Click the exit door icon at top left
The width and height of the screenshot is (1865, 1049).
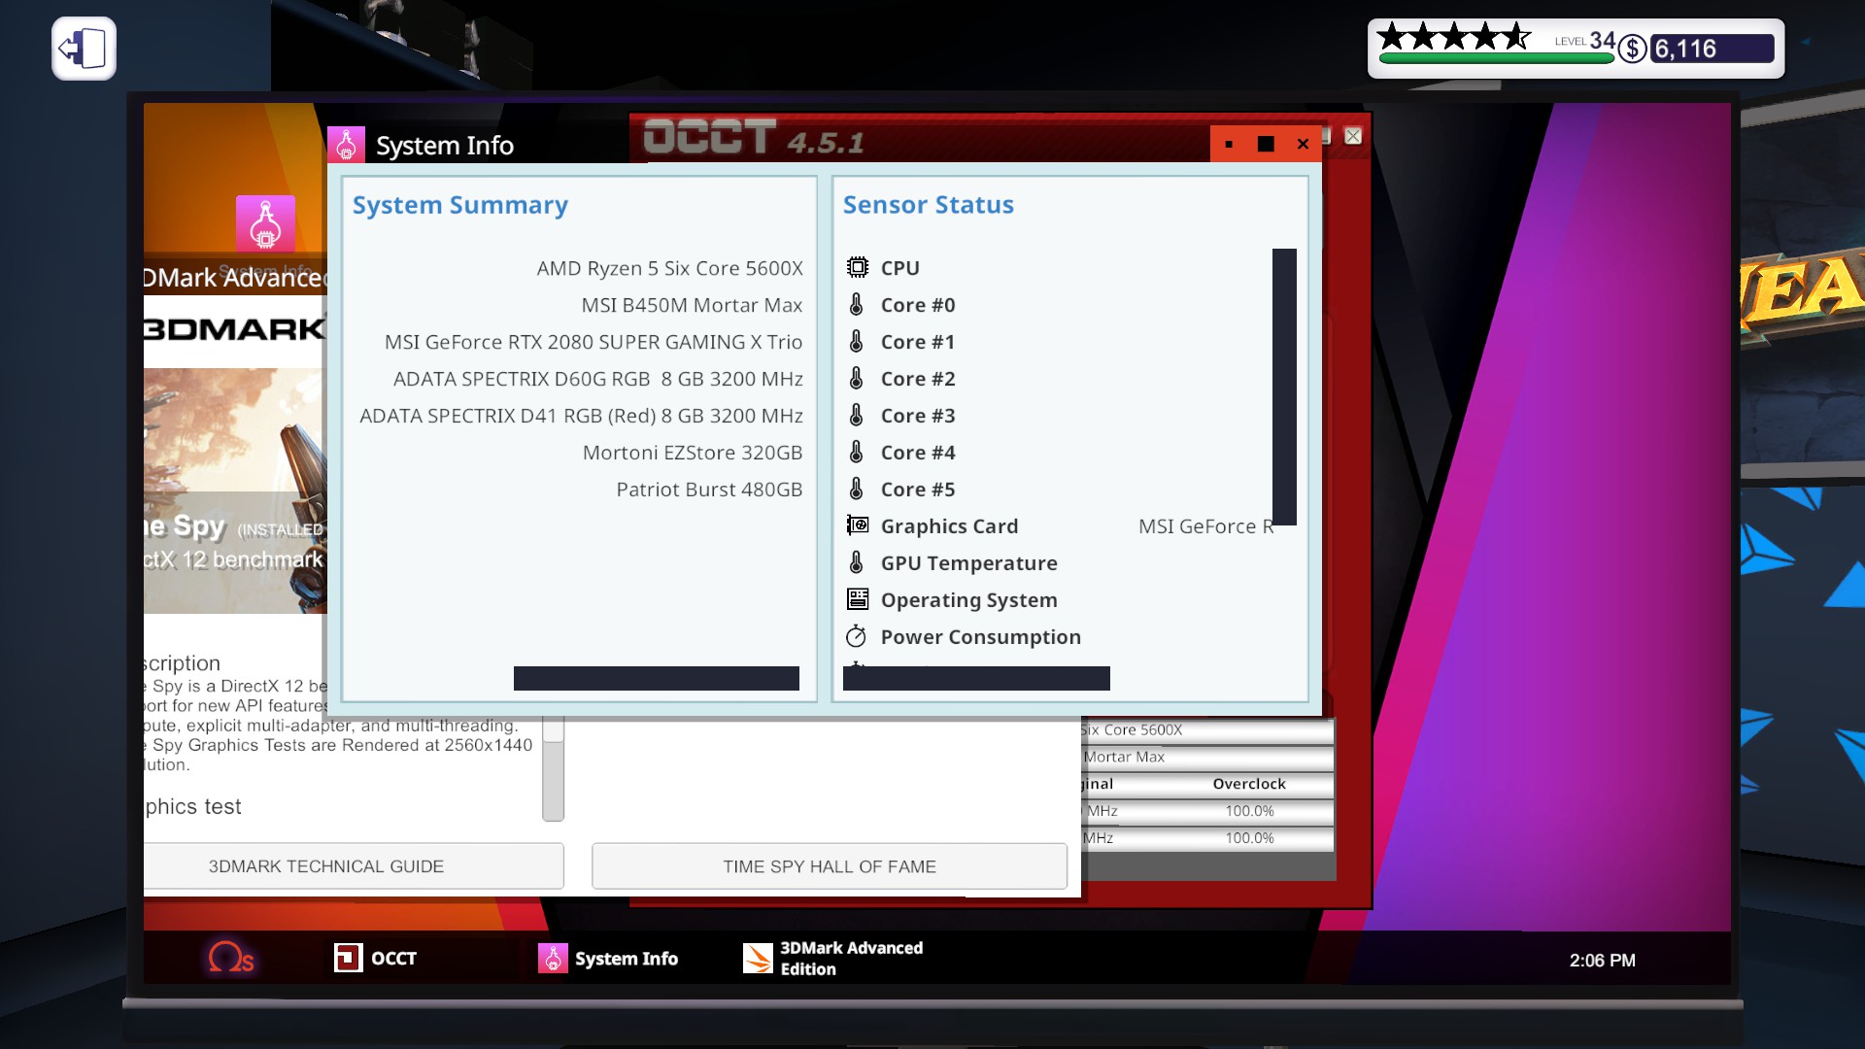(84, 49)
